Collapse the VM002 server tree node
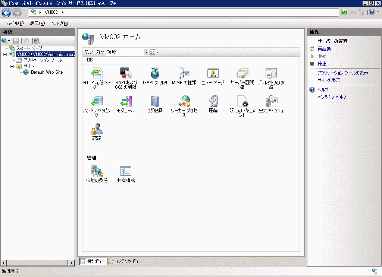Viewport: 382px width, 277px height. tap(5, 54)
